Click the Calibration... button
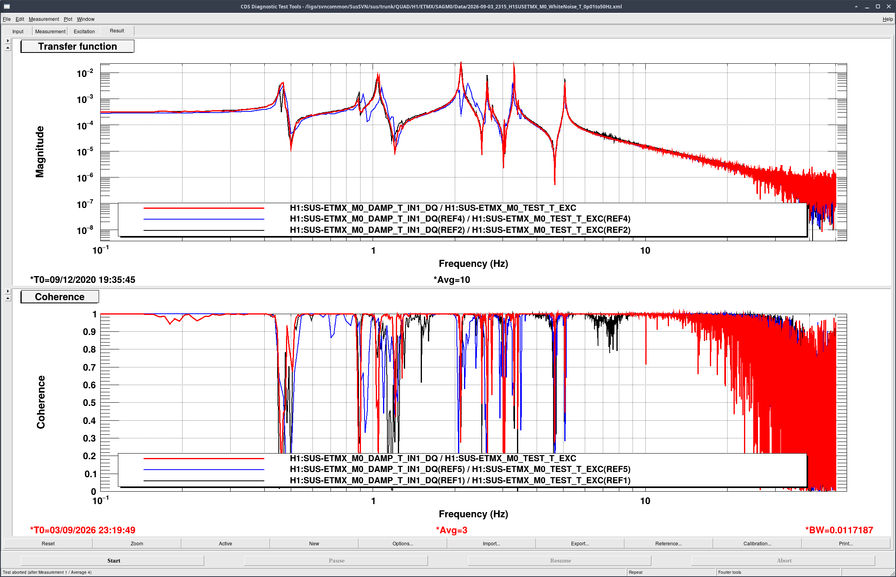 (757, 543)
